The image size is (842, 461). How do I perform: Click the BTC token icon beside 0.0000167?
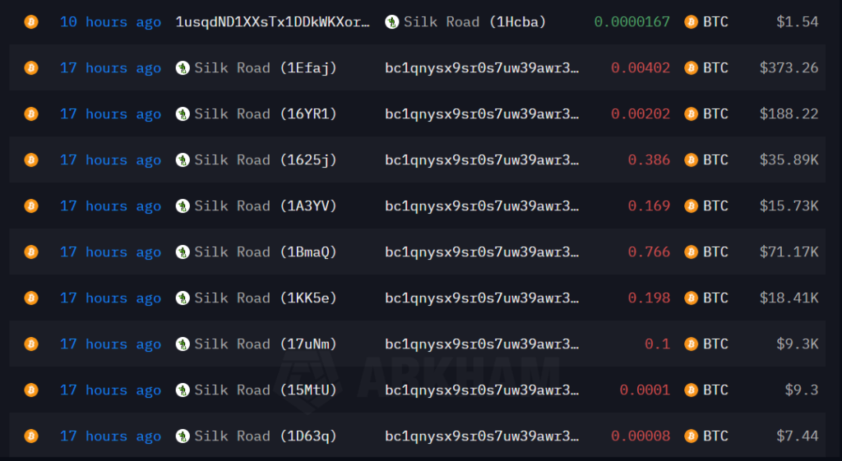click(x=691, y=22)
